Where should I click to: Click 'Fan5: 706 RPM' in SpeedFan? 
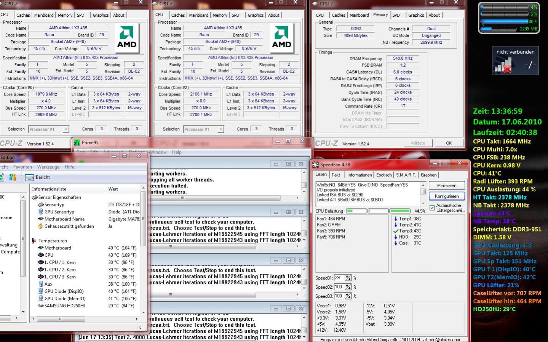[331, 237]
